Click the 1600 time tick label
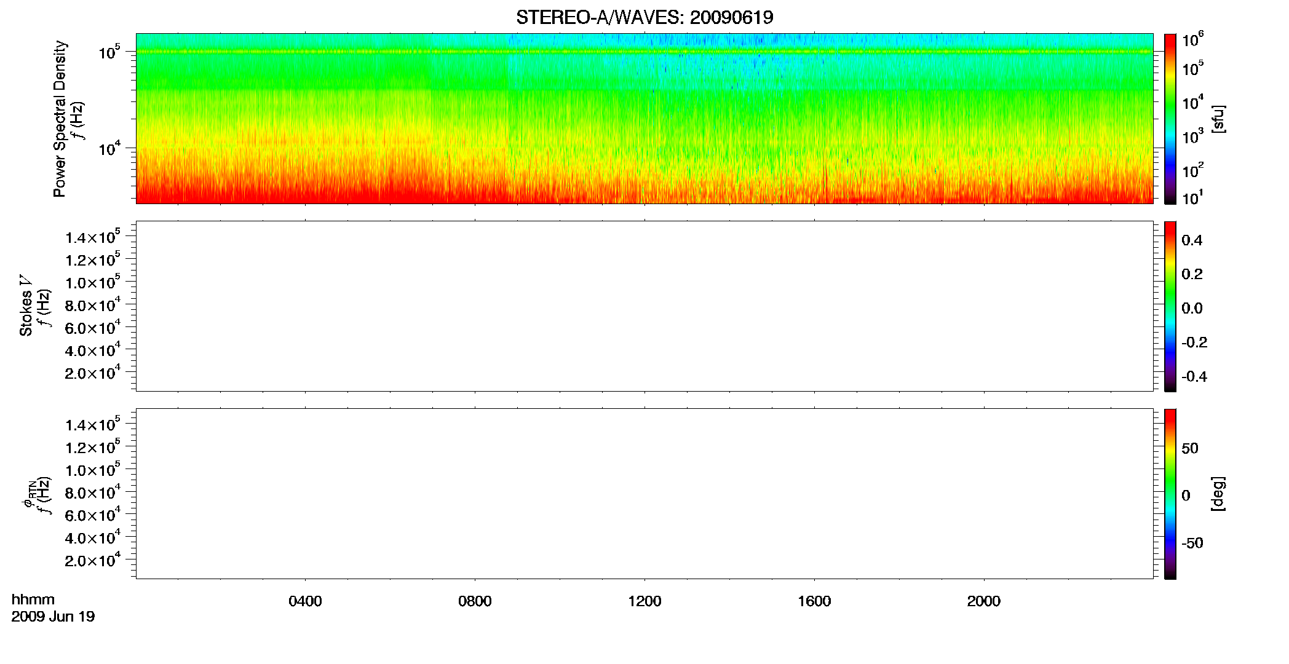 coord(814,601)
